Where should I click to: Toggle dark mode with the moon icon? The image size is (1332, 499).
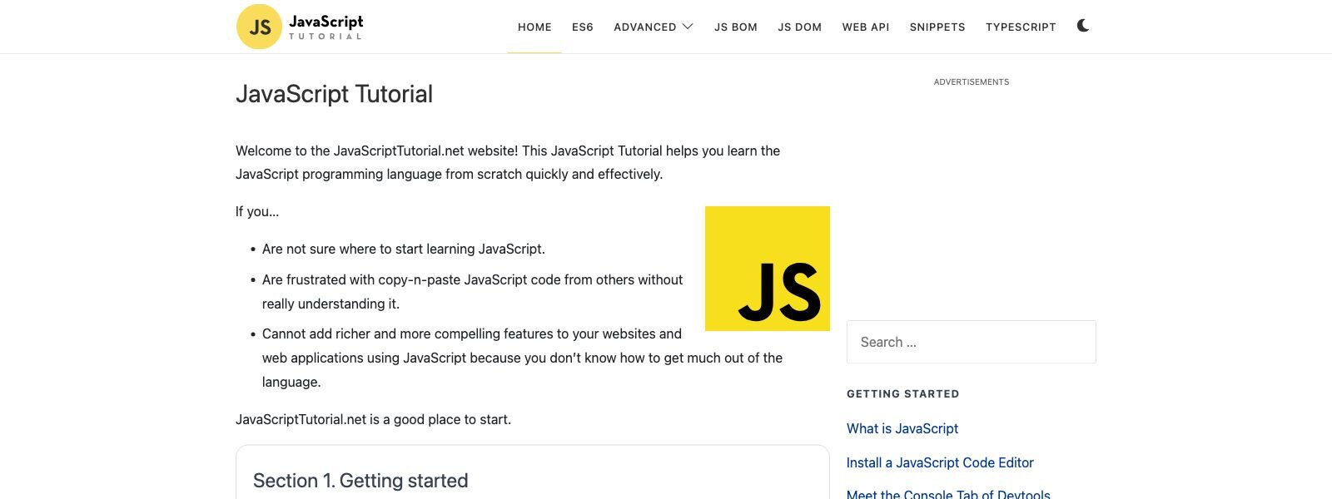[1083, 26]
